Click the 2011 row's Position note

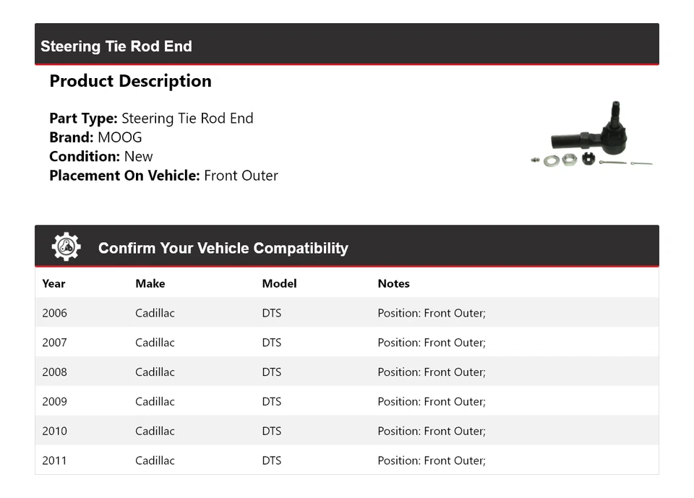tap(432, 460)
